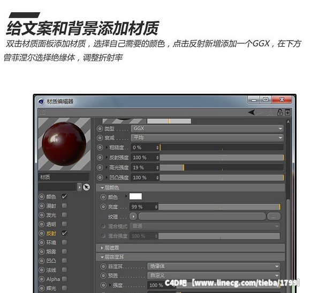Open the 类型 GGX dropdown
Screen dimensions: 318x293
tap(207, 128)
